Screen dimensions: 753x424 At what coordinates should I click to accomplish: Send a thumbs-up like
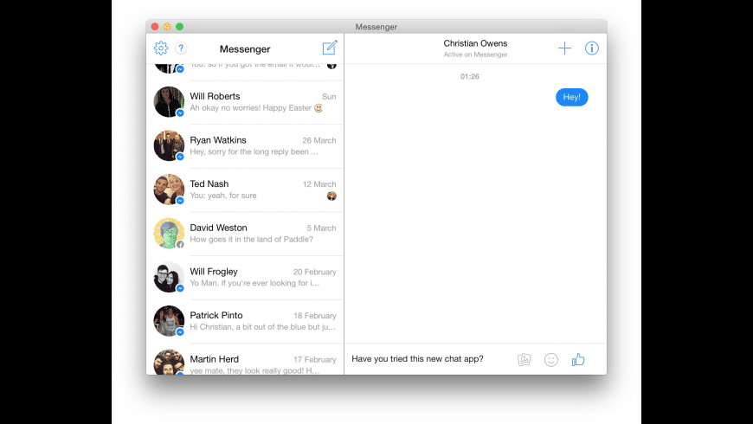[578, 360]
